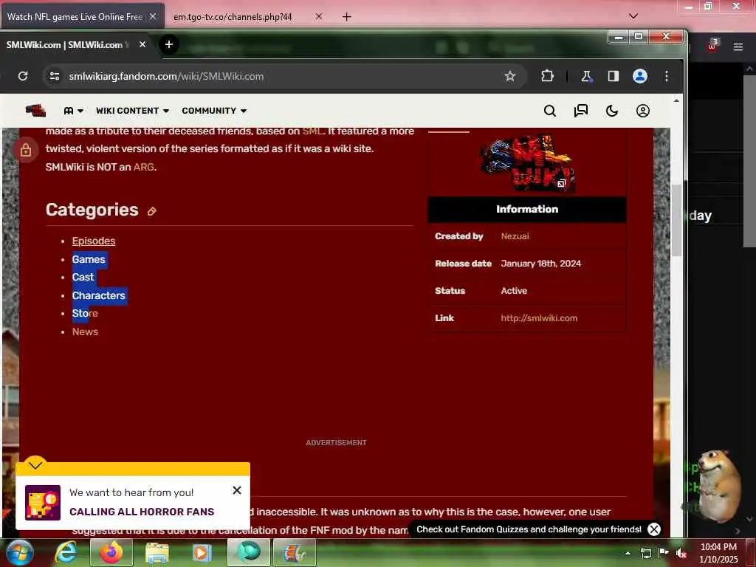Switch to em.tgo-tv.co channels tab
The image size is (756, 567).
click(233, 17)
